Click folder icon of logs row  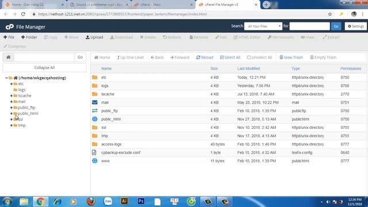94,86
